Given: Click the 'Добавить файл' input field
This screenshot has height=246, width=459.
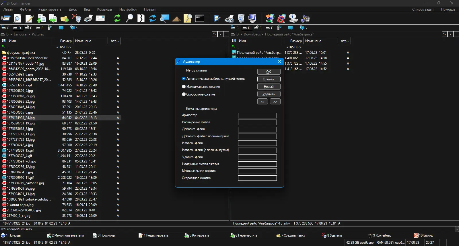Looking at the screenshot, I should click(257, 129).
